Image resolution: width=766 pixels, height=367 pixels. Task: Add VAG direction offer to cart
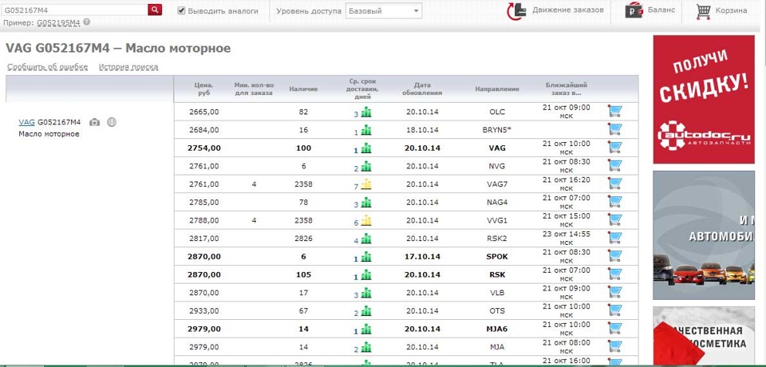(x=614, y=148)
